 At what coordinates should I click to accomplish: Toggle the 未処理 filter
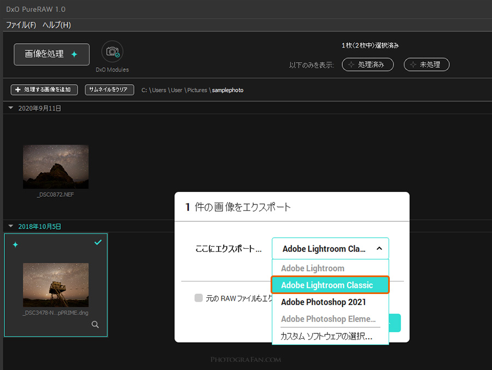(427, 64)
